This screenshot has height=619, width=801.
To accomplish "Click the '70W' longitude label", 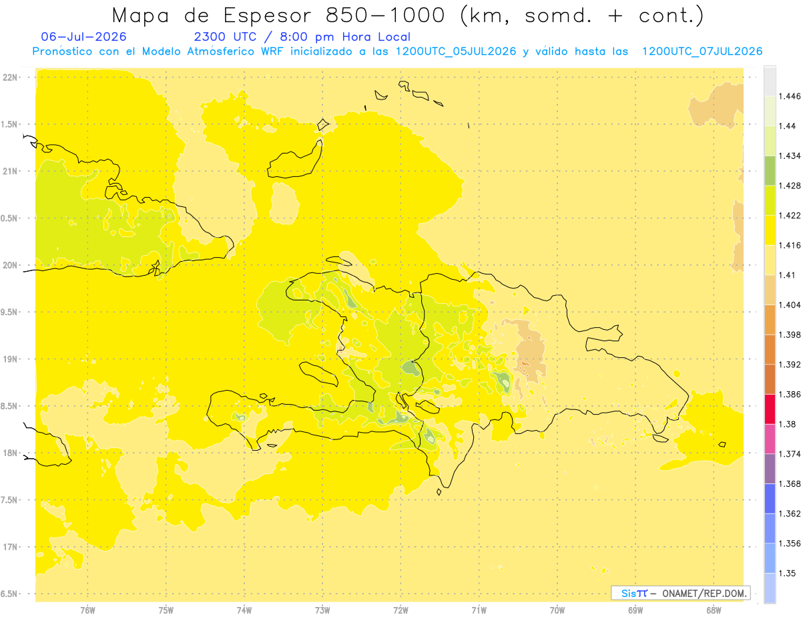I will 557,610.
